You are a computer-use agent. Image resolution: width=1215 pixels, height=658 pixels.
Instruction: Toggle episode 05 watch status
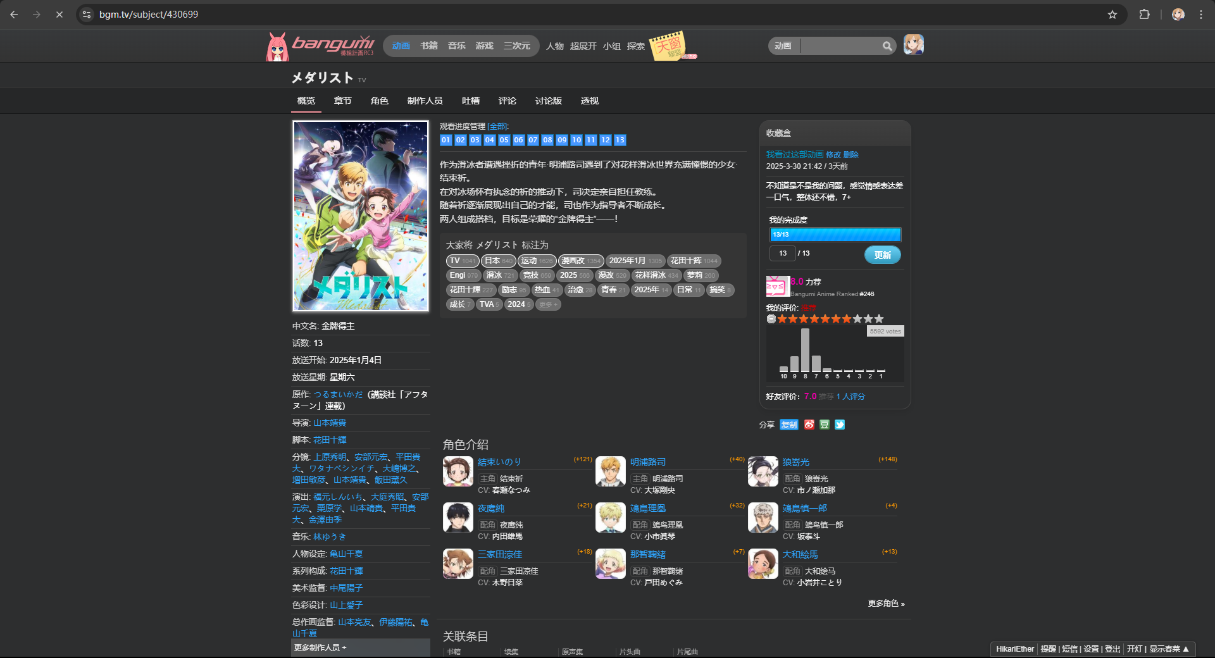[504, 140]
